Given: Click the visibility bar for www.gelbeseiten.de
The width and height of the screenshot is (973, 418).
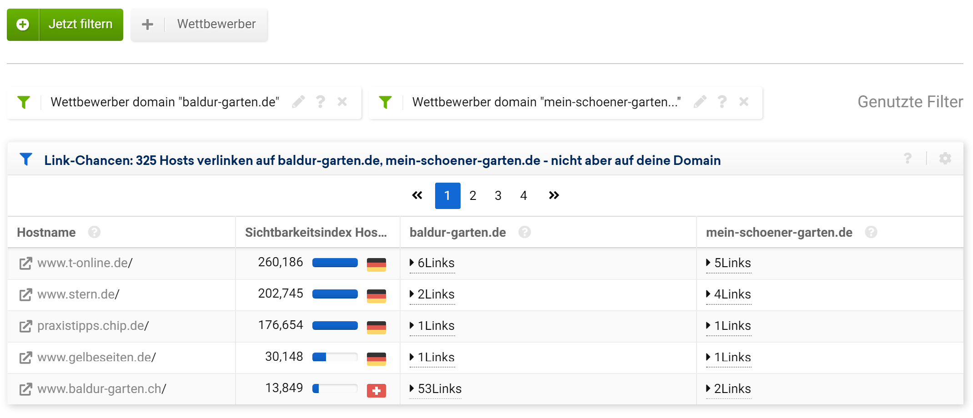Looking at the screenshot, I should click(335, 357).
